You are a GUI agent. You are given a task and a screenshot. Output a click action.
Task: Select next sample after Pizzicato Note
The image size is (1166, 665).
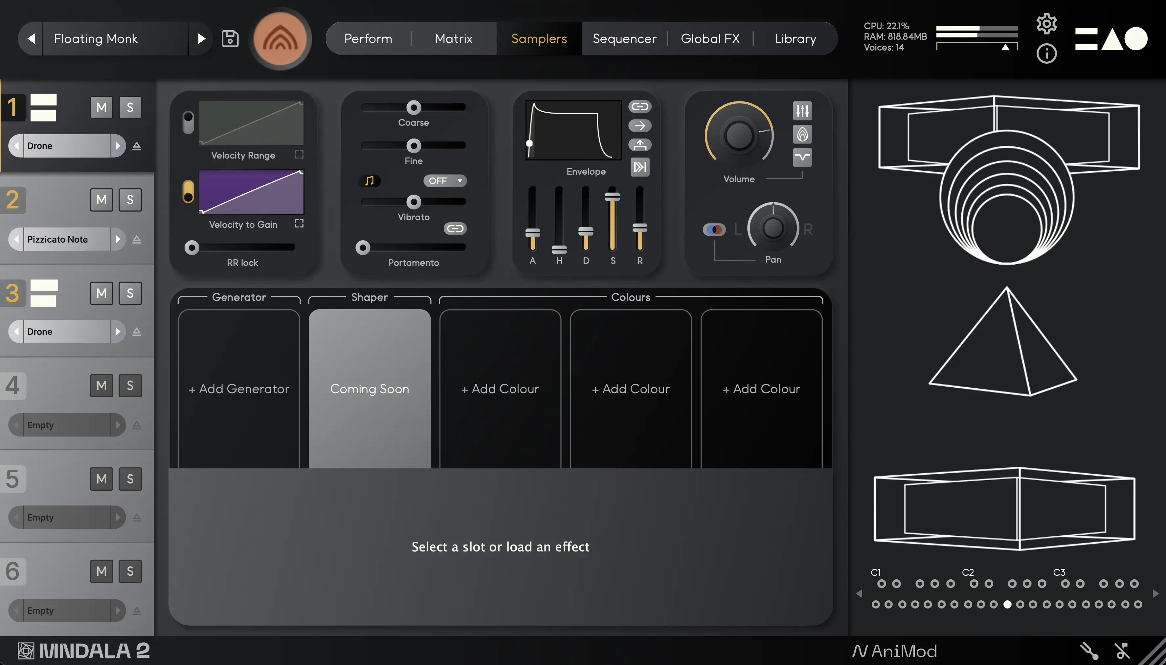point(118,239)
